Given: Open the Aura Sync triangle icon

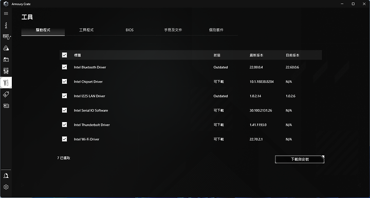Looking at the screenshot, I should click(6, 48).
